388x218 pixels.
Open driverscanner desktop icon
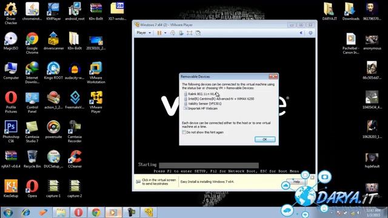click(x=53, y=41)
